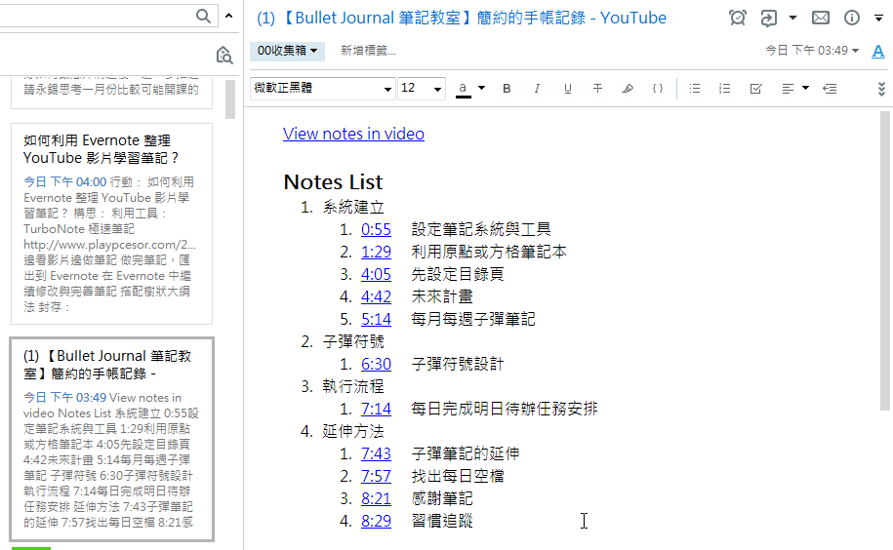Click the 執行流程 list item
Image resolution: width=893 pixels, height=550 pixels.
click(353, 386)
